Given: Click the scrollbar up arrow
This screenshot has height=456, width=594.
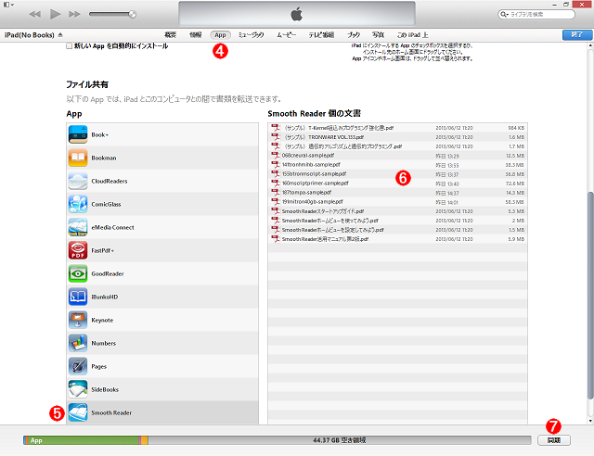Looking at the screenshot, I should pyautogui.click(x=590, y=45).
